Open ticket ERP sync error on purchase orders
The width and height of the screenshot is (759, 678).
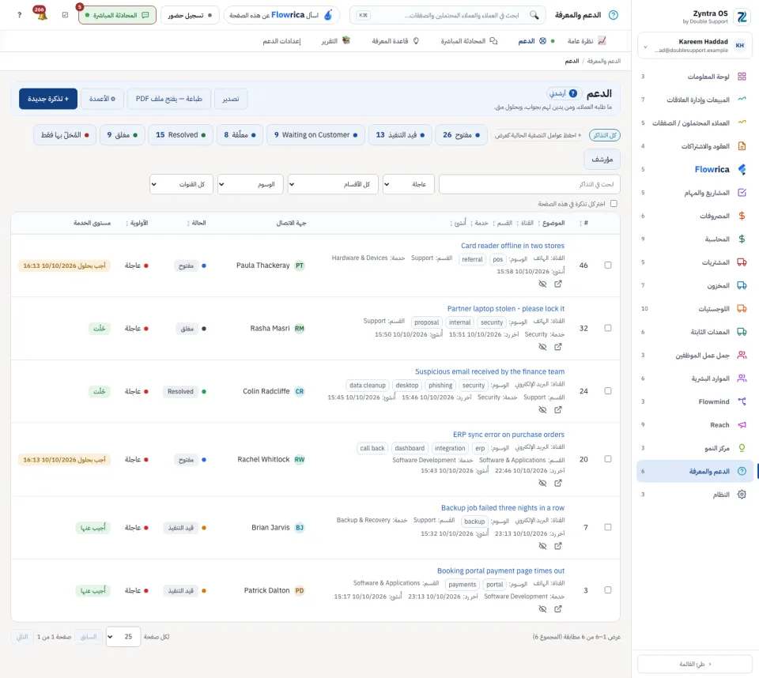pyautogui.click(x=508, y=435)
